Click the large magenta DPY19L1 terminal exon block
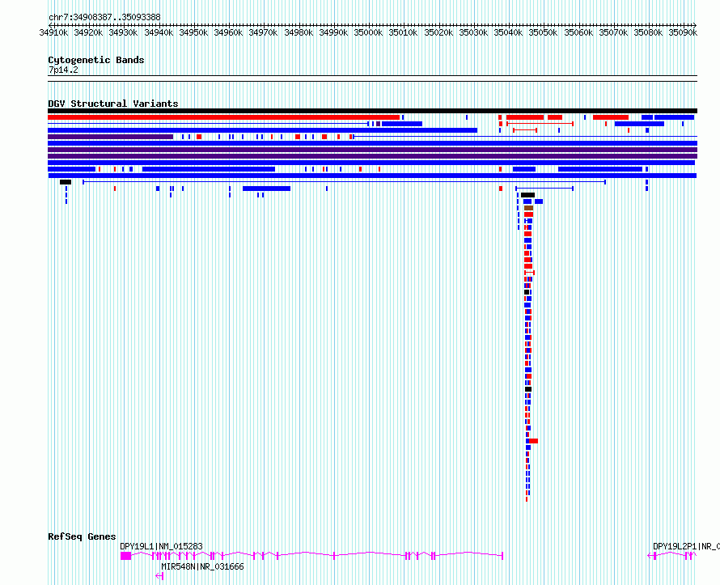The image size is (720, 585). pos(126,556)
